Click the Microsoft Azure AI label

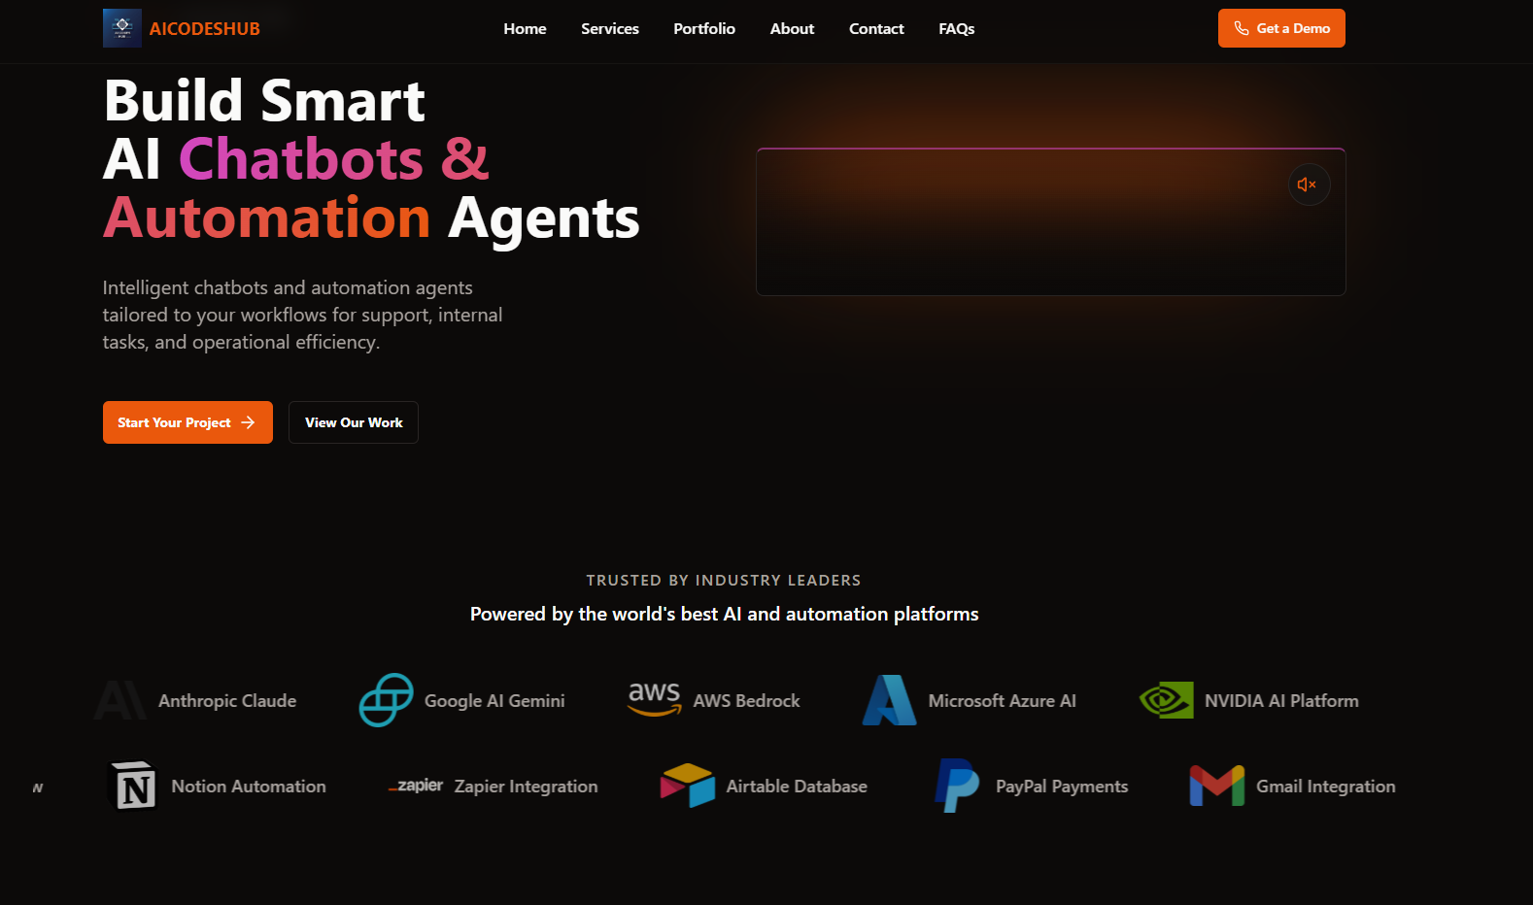1002,701
